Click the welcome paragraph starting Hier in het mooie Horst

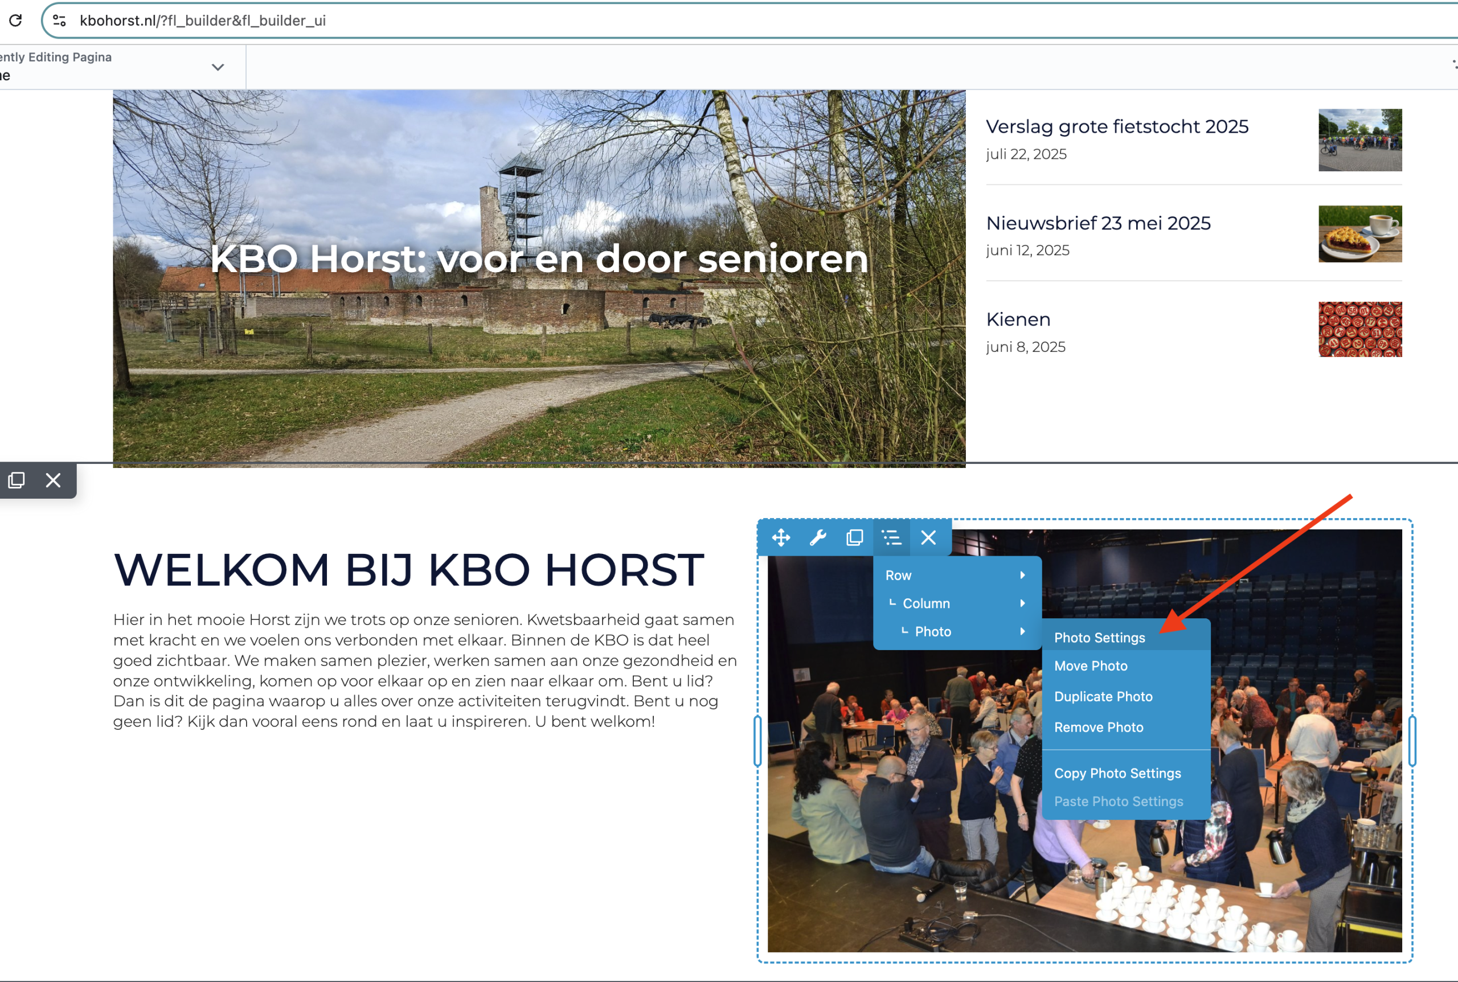(x=425, y=671)
